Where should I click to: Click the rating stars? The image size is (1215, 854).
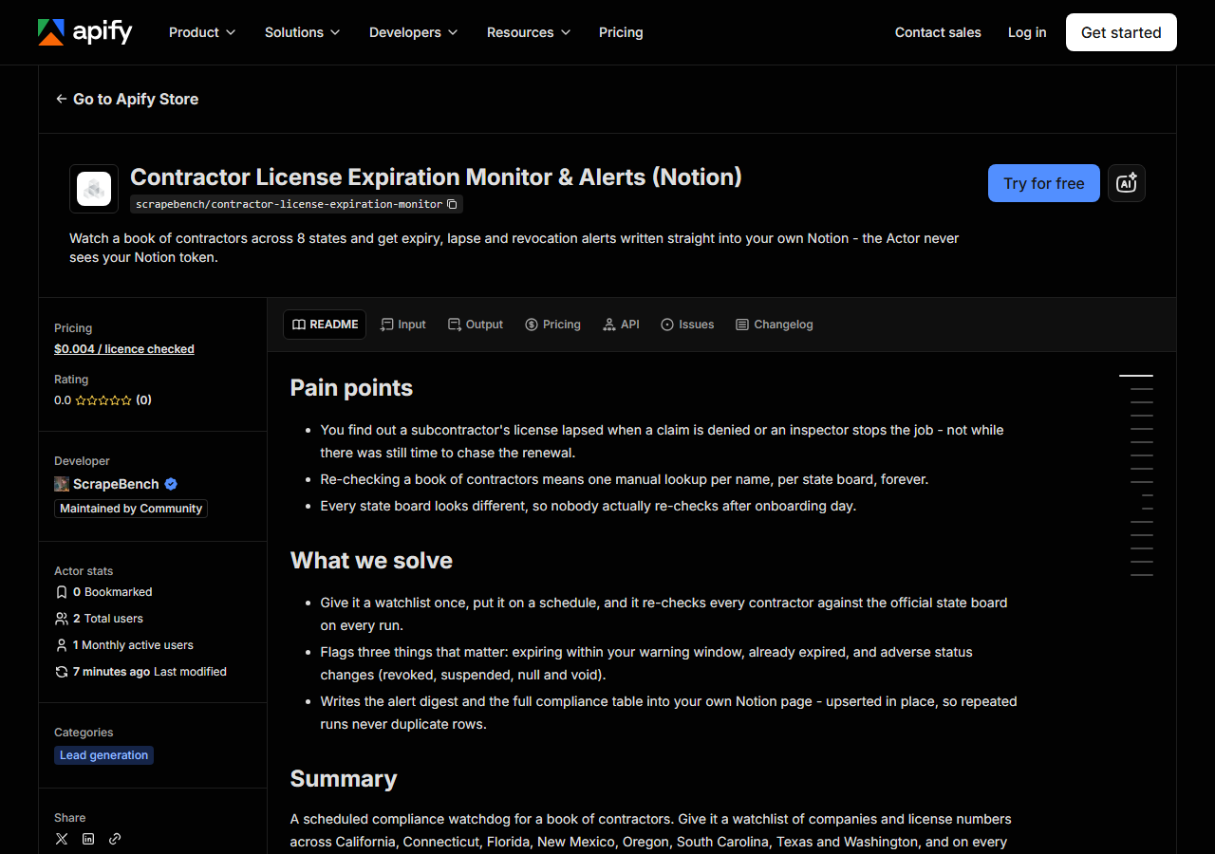(x=103, y=400)
